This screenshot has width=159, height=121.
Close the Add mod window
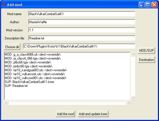(154, 5)
